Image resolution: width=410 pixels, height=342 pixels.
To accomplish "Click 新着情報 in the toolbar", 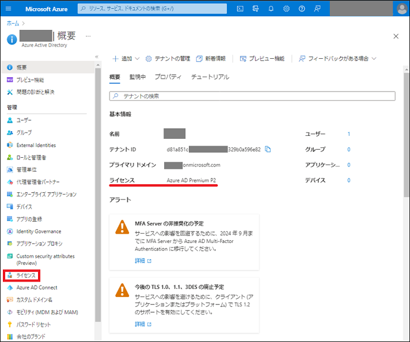I will coord(211,59).
